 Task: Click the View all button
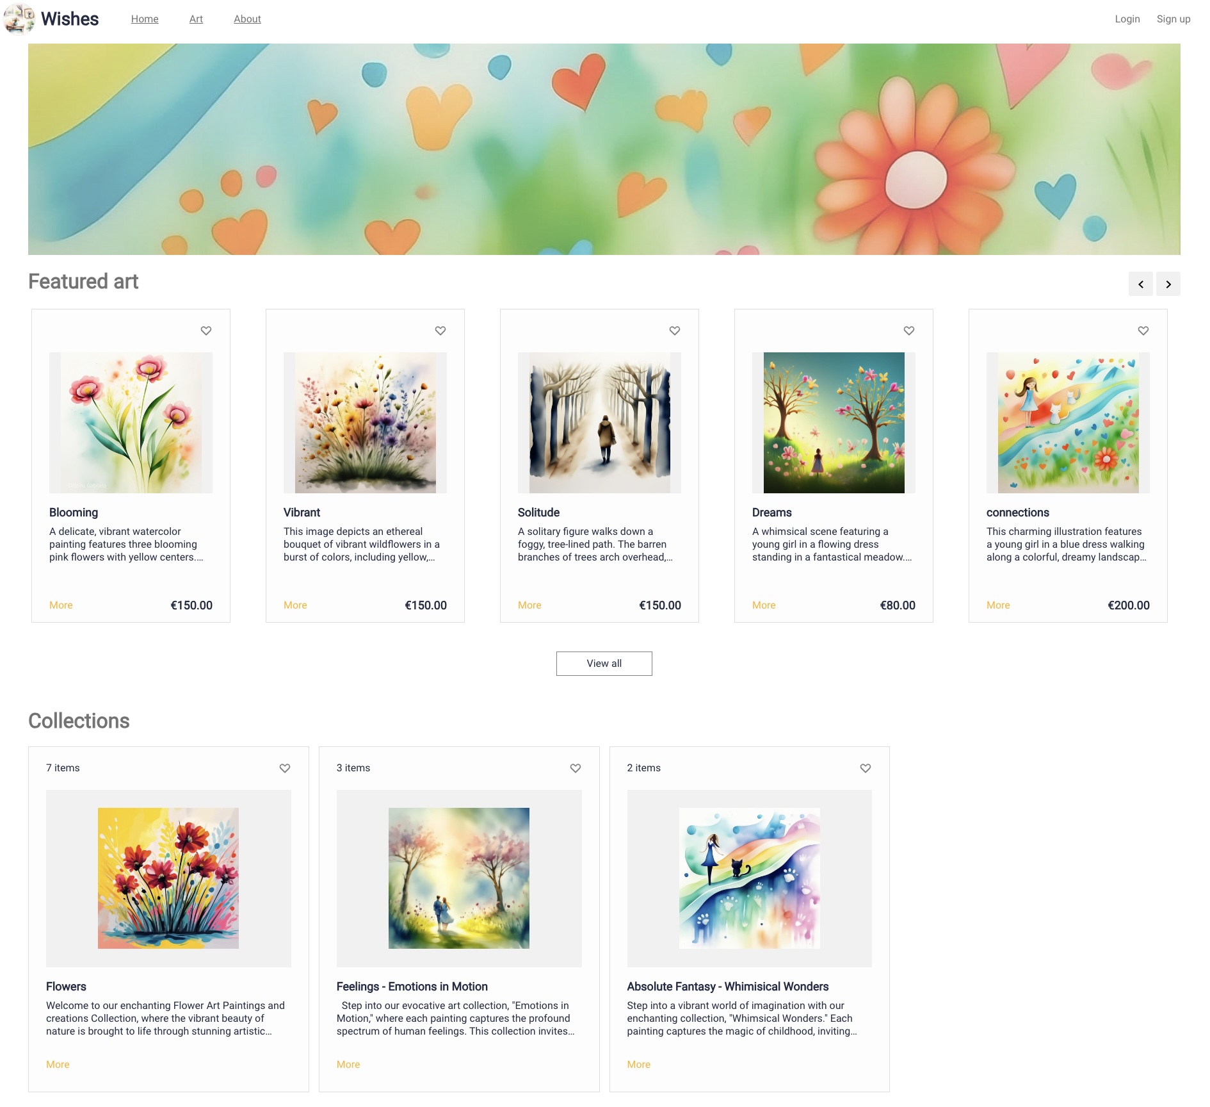pyautogui.click(x=604, y=664)
